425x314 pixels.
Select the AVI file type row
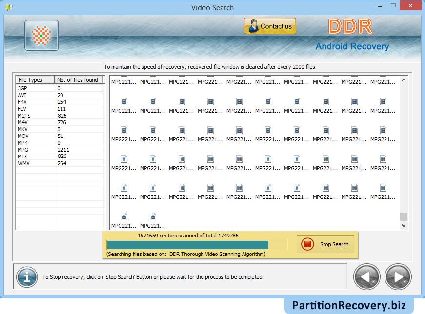[x=60, y=95]
